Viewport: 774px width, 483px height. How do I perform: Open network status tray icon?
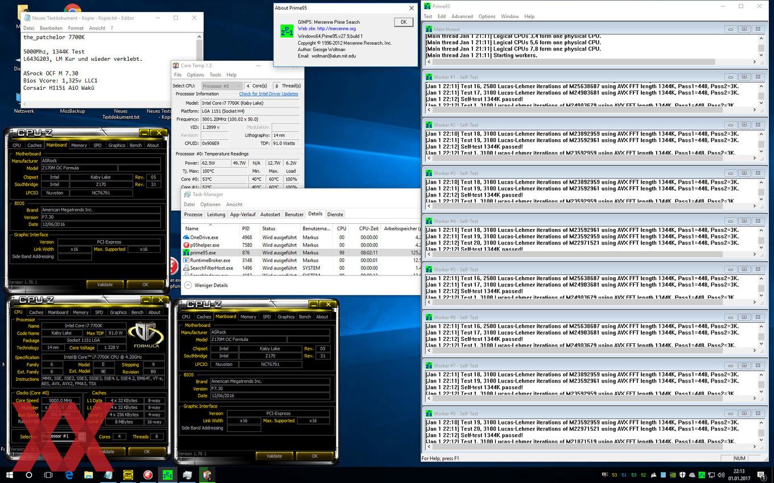[711, 474]
